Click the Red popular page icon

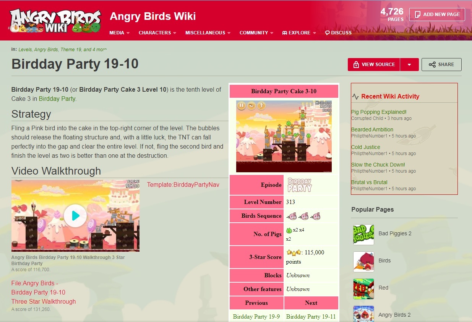point(363,288)
